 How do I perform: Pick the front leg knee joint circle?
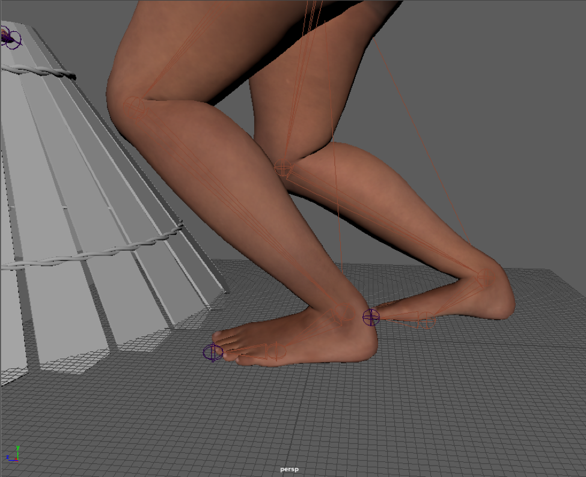[x=133, y=107]
